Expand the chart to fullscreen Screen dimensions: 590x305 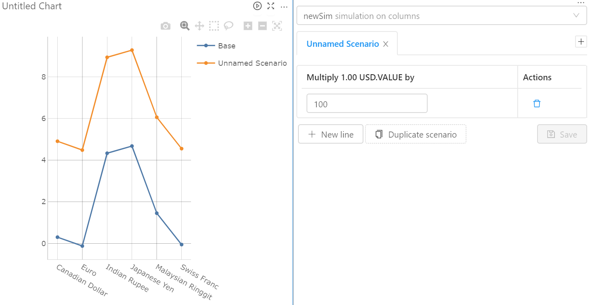pyautogui.click(x=271, y=6)
